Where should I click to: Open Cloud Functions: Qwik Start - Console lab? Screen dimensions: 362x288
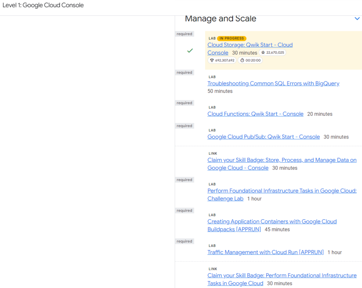[x=255, y=114]
